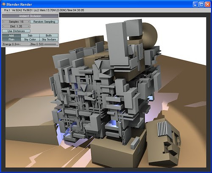This screenshot has height=173, width=212.
Task: Click the Bias slider
Action: click(45, 44)
